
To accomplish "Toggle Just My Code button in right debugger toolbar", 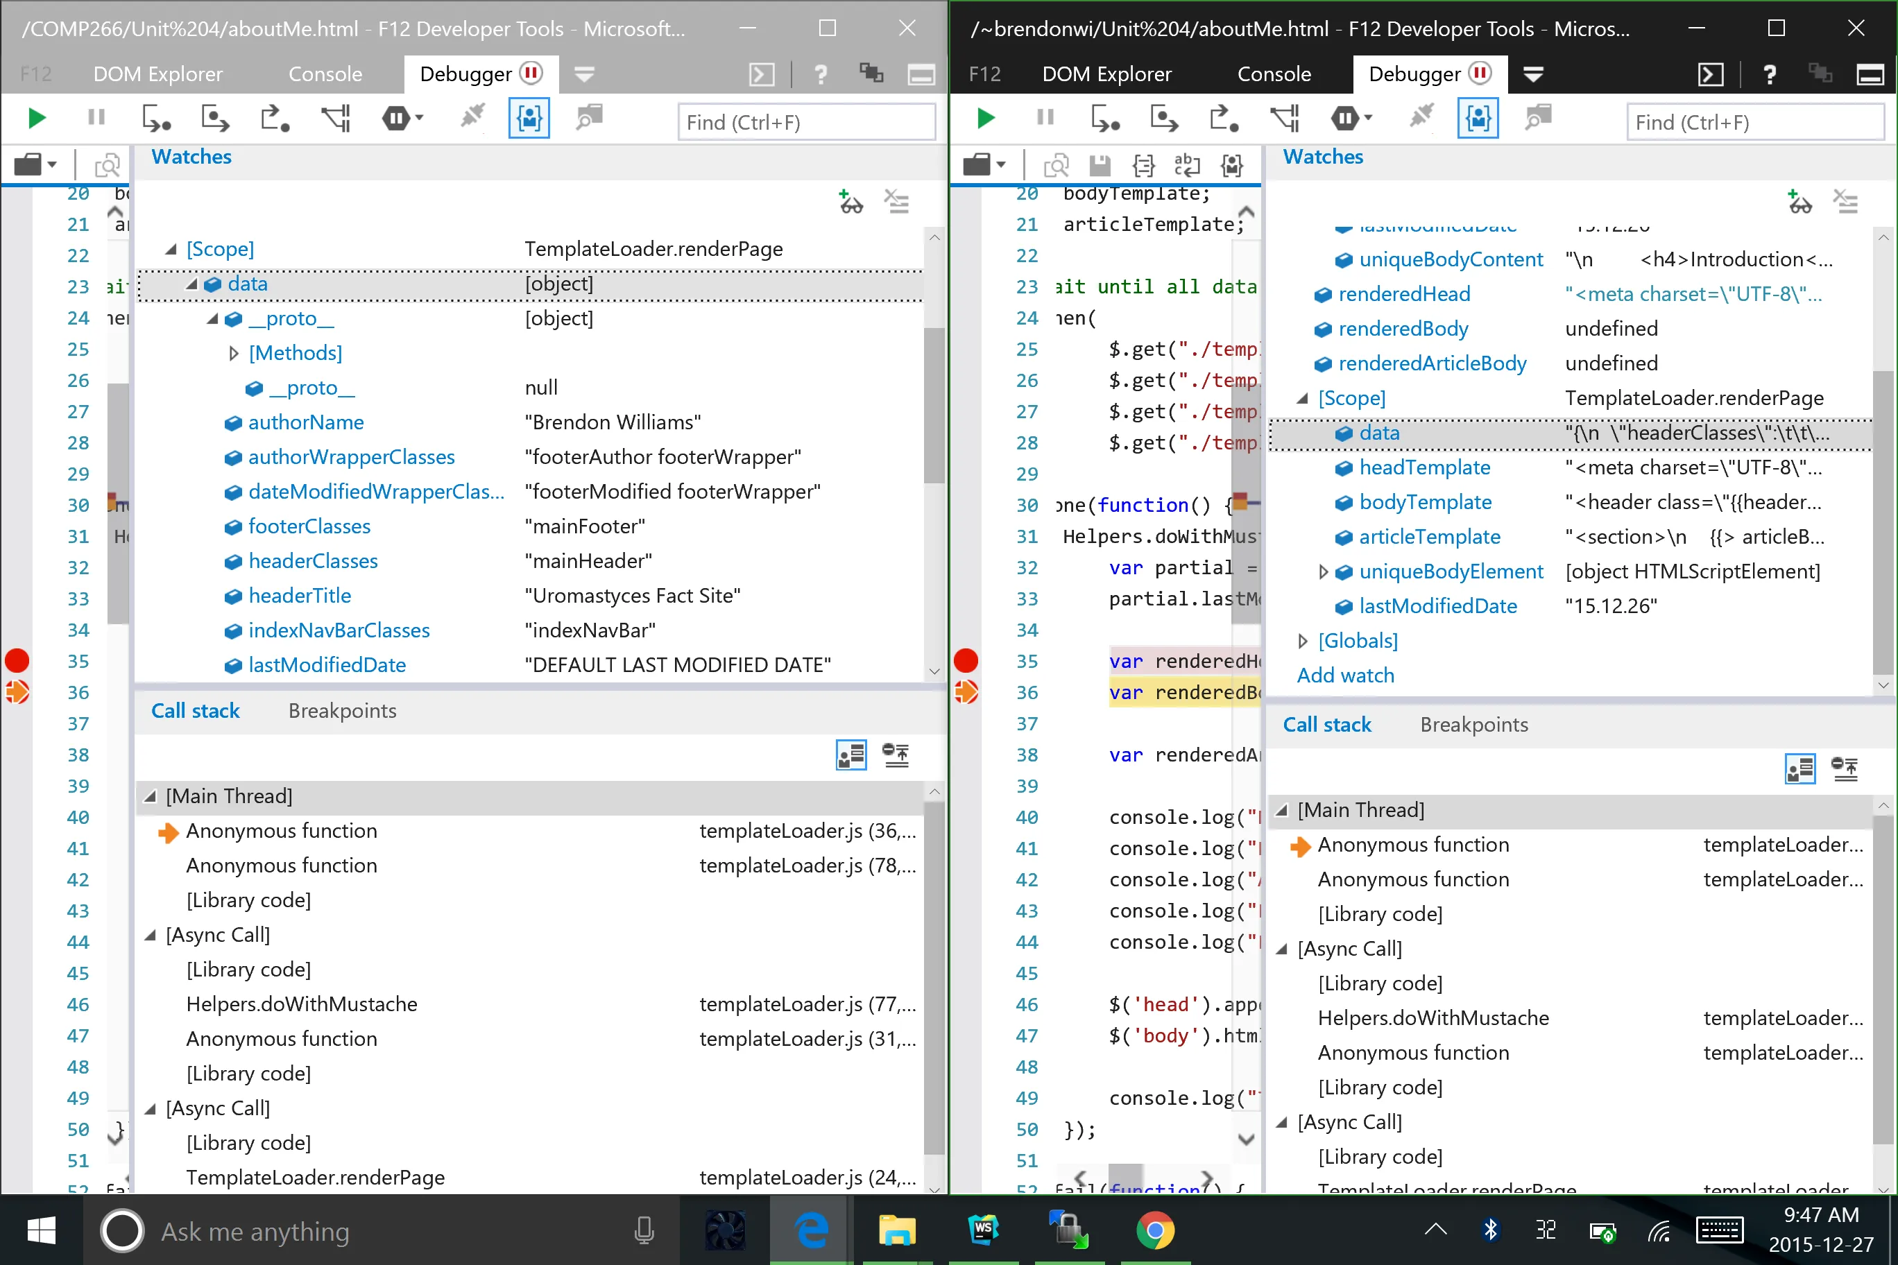I will (1478, 119).
